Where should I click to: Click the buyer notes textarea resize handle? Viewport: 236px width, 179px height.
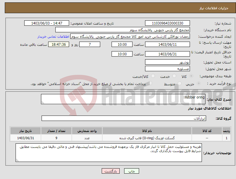coord(17,160)
